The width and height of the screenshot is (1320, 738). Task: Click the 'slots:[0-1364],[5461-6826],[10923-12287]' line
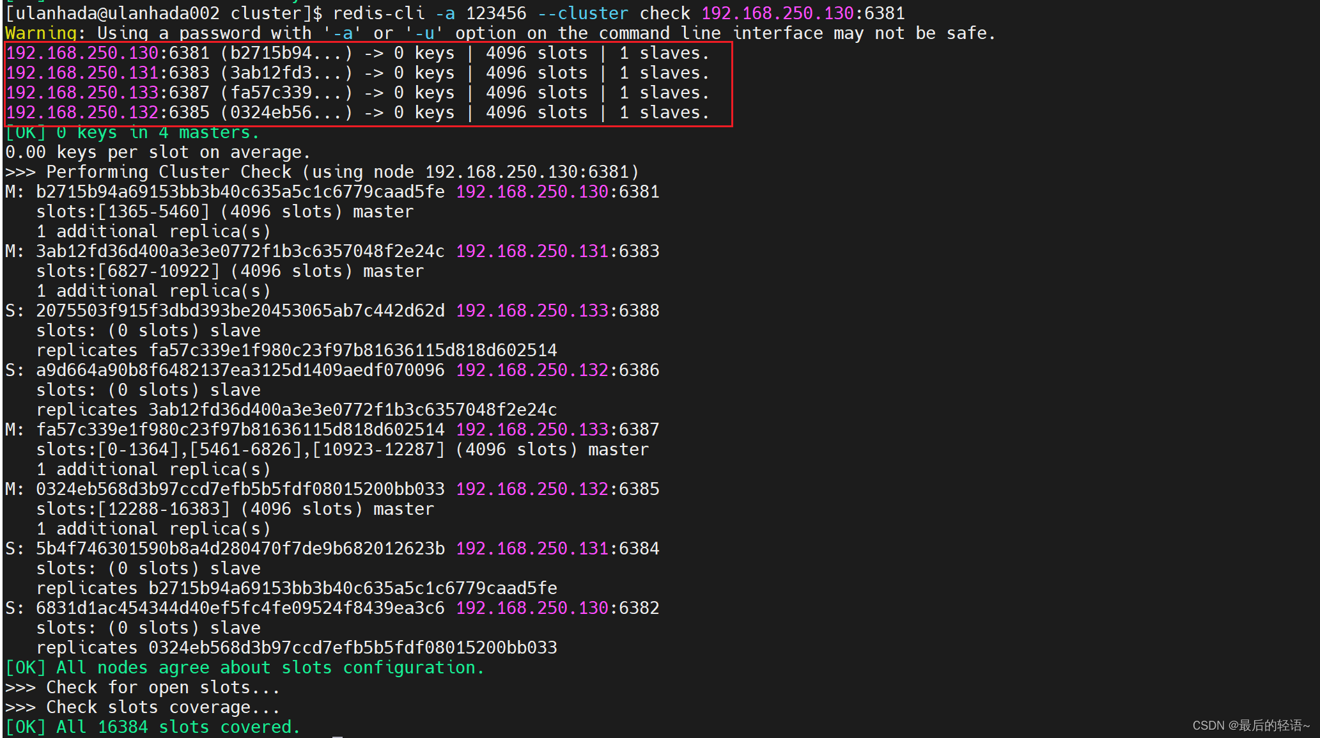click(343, 450)
